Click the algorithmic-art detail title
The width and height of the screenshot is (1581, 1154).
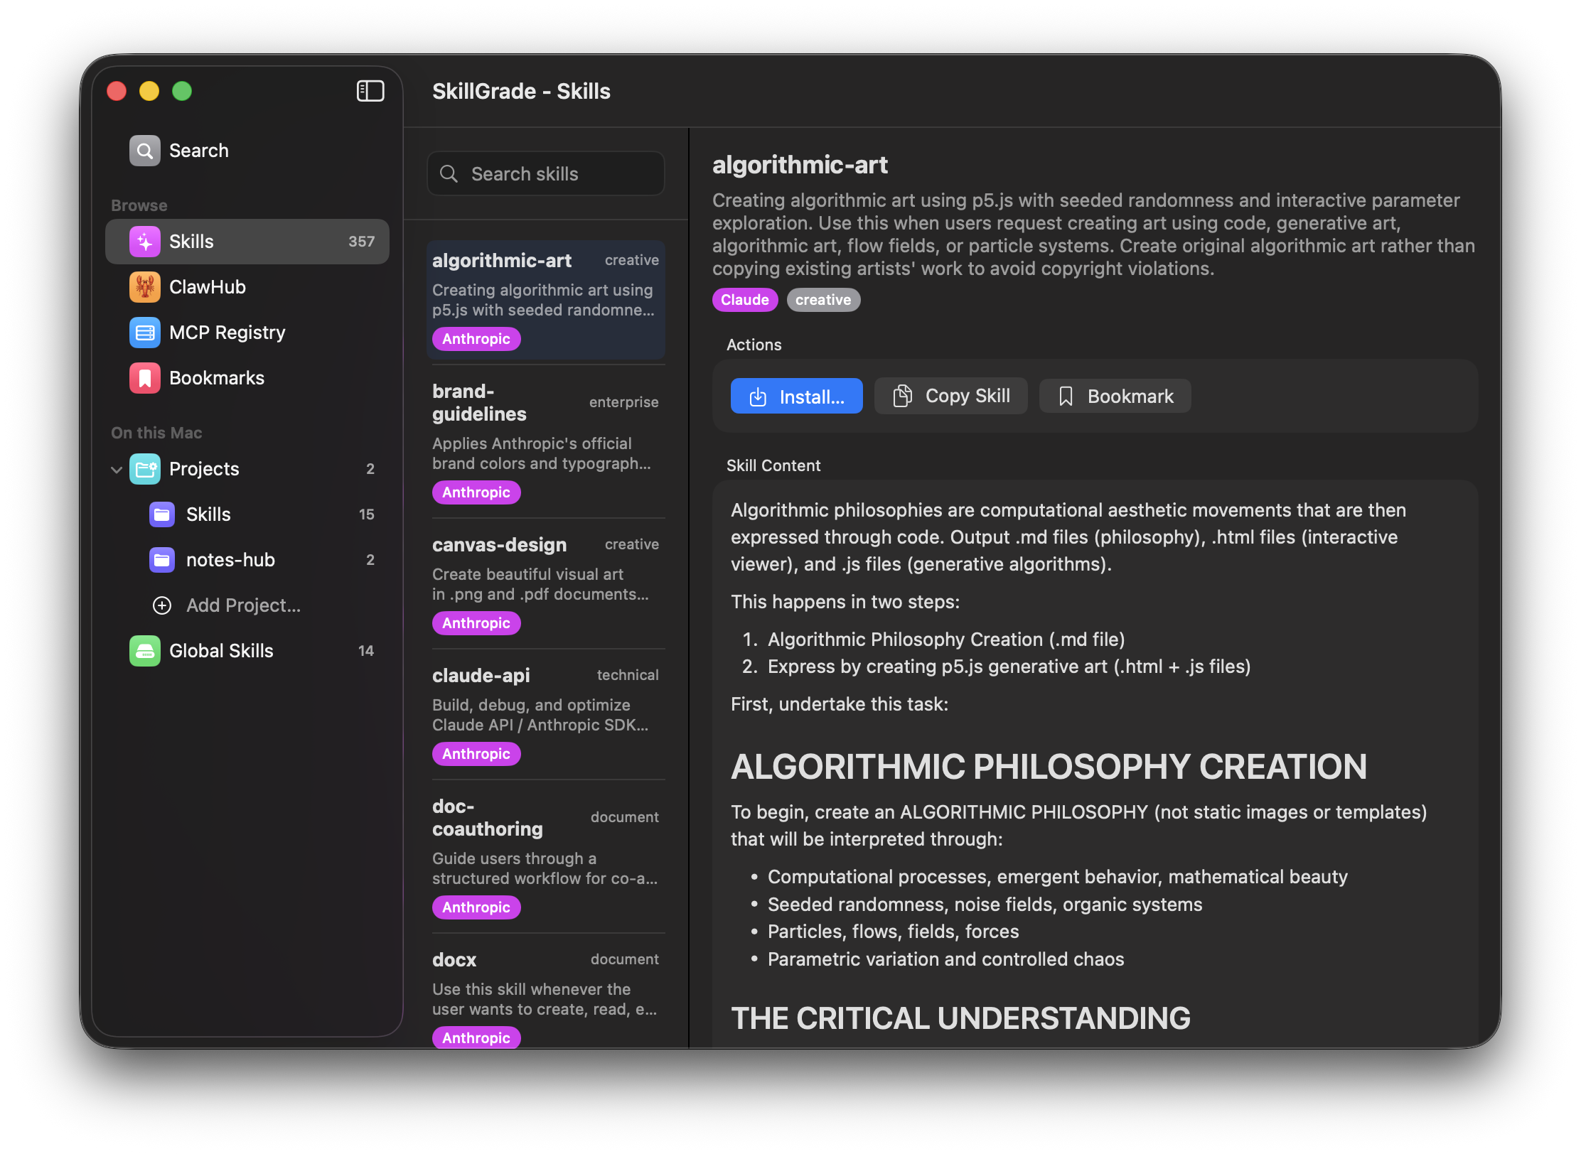point(800,165)
